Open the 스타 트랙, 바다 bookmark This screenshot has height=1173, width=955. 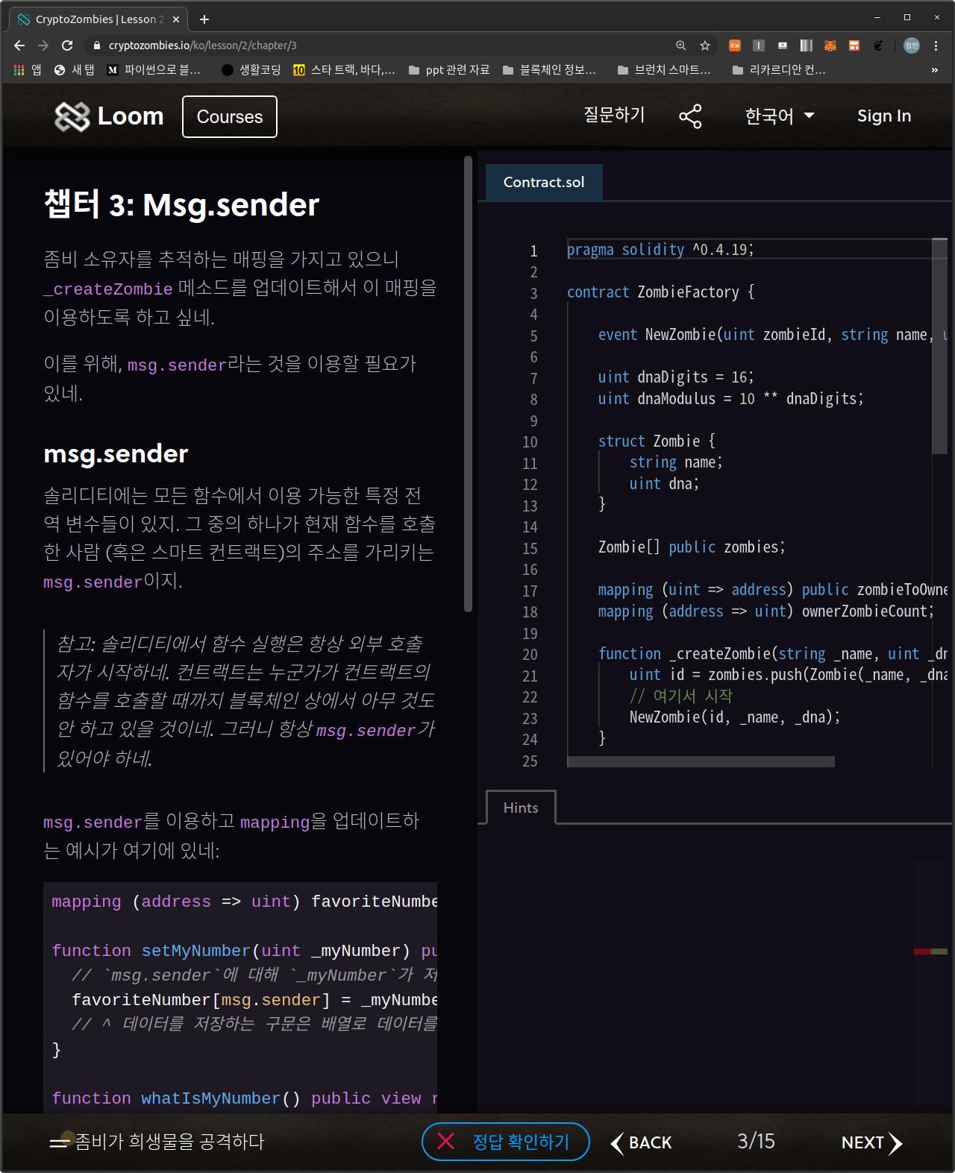pos(344,70)
